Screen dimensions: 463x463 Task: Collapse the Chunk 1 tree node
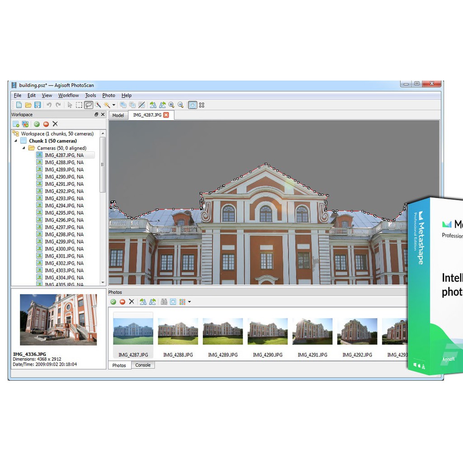pyautogui.click(x=16, y=141)
